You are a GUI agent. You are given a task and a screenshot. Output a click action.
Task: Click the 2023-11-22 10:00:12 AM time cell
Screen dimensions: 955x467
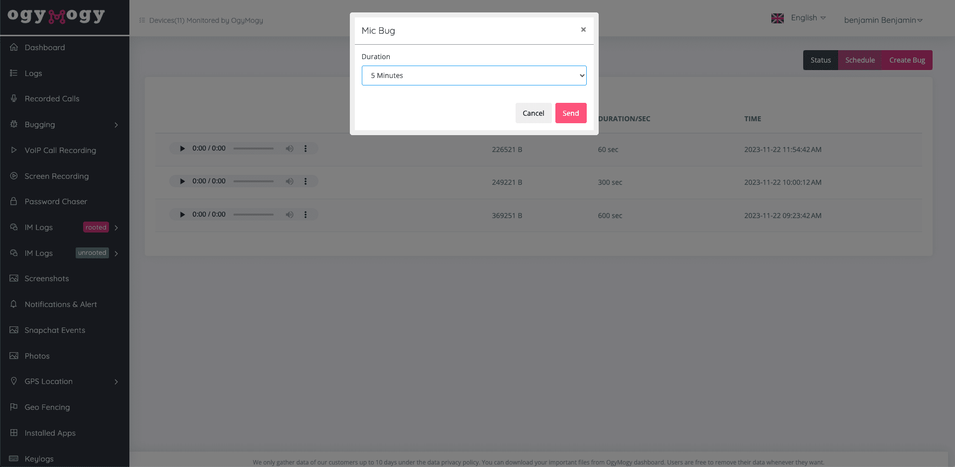[783, 182]
